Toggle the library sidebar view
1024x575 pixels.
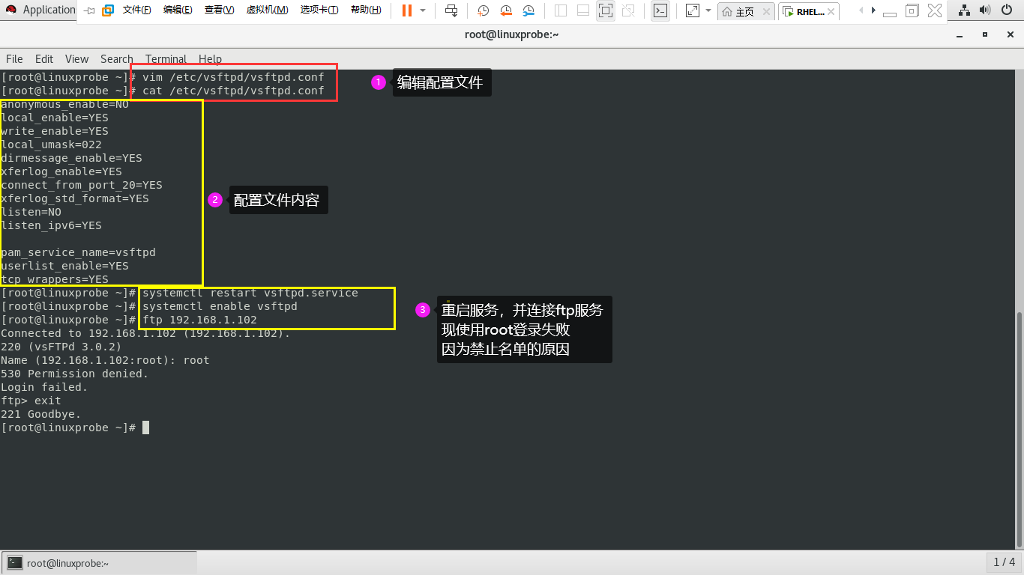pos(561,10)
